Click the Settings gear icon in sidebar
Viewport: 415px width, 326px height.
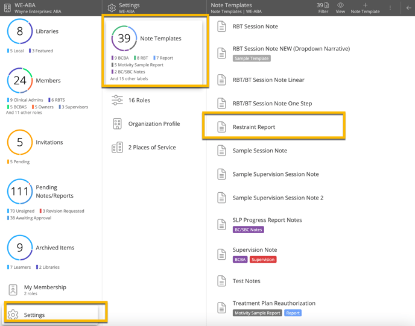point(13,315)
